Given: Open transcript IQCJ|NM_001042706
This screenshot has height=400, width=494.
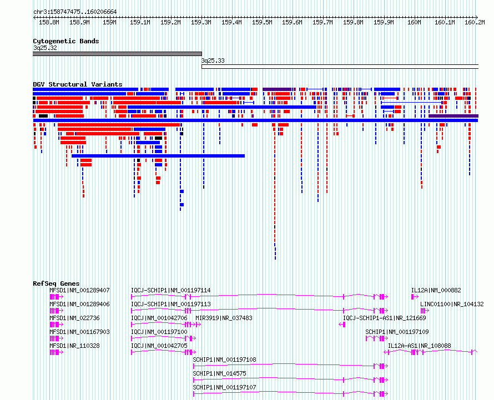Looking at the screenshot, I should click(x=159, y=318).
